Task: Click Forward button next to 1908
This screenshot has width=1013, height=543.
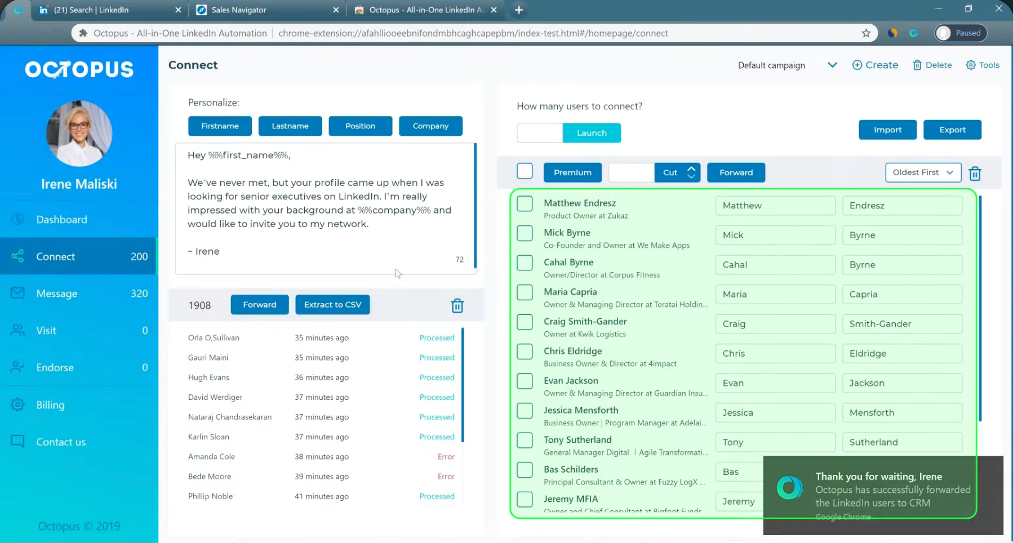Action: (260, 304)
